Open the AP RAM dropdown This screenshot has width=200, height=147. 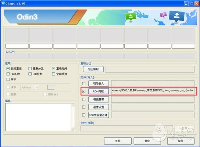(29, 87)
